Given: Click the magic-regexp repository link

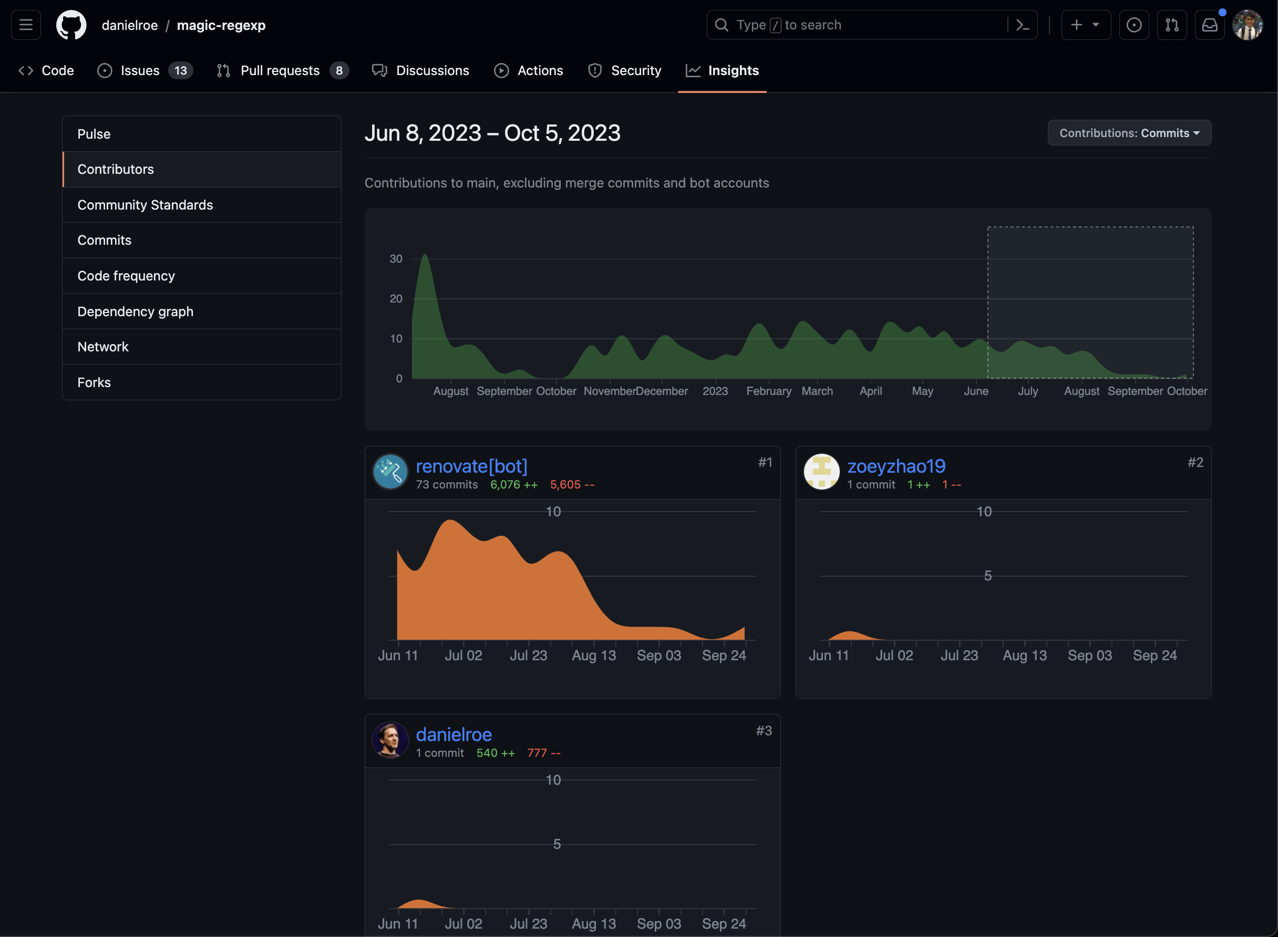Looking at the screenshot, I should [x=221, y=25].
